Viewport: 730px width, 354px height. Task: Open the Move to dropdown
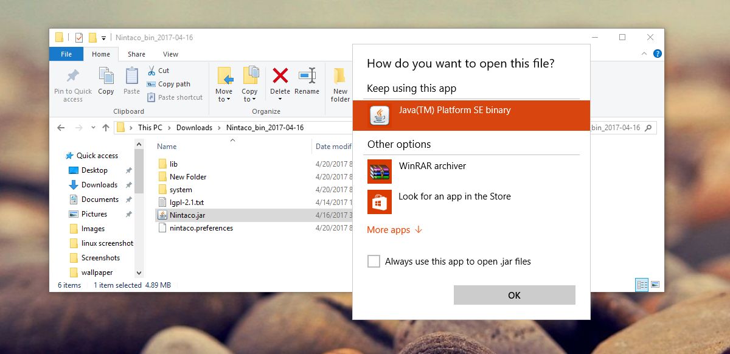[224, 85]
